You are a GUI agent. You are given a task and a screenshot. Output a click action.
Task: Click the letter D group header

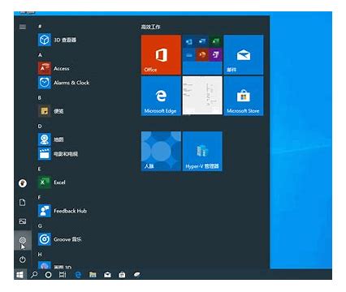click(x=40, y=127)
